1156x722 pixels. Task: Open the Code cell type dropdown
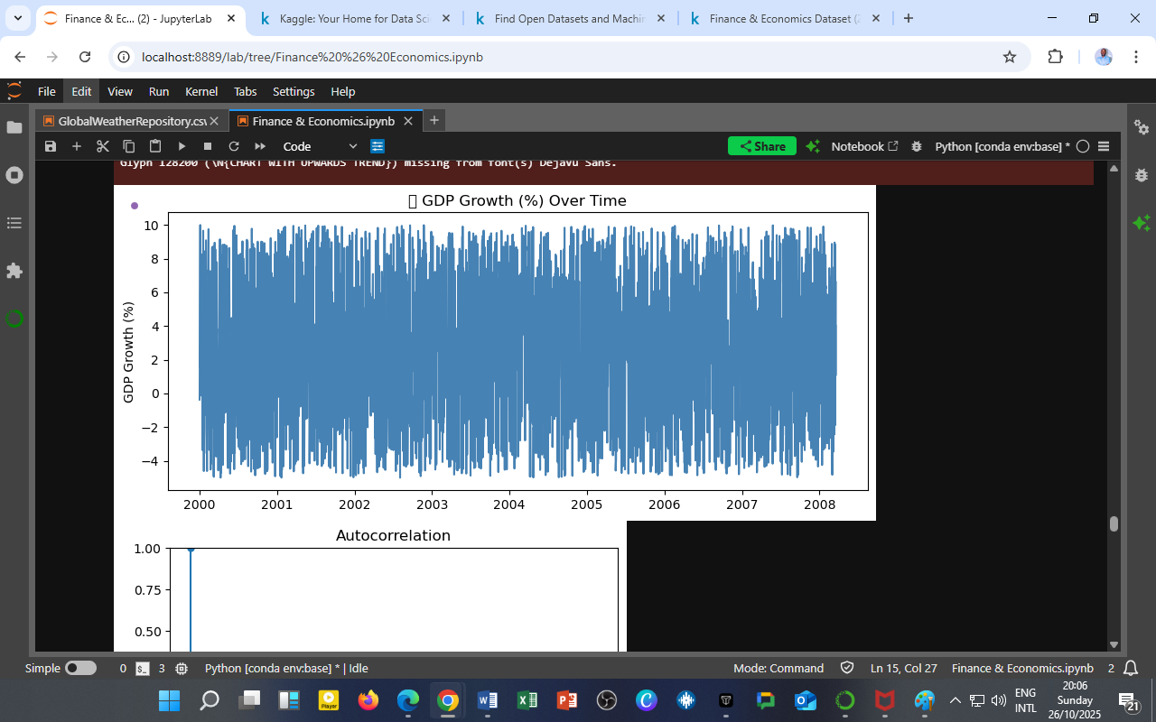(x=320, y=146)
